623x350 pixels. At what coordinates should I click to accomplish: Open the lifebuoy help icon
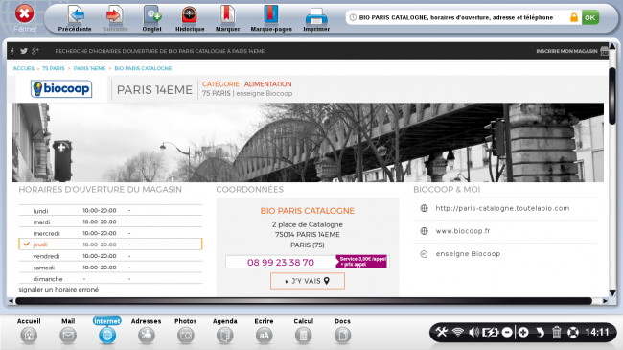point(572,332)
